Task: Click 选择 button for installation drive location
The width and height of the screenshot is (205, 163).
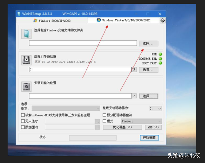Action: coord(149,96)
